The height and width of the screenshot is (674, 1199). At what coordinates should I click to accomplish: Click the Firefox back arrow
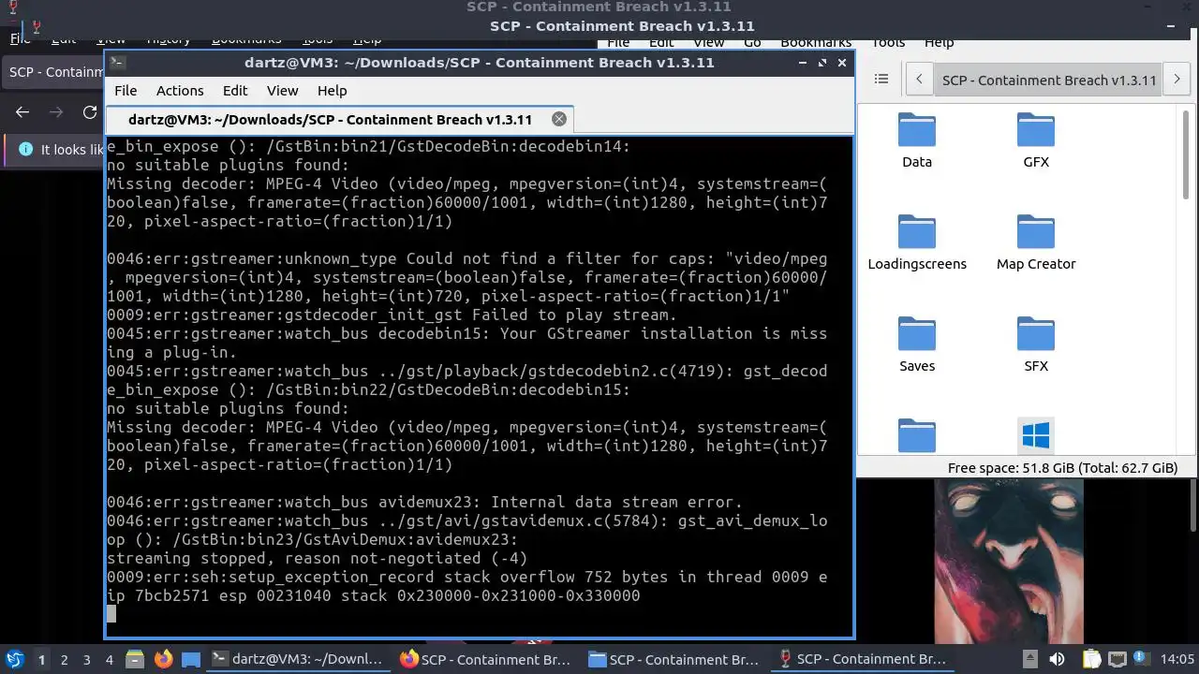click(22, 112)
